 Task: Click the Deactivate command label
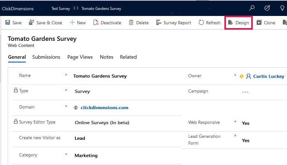[111, 23]
